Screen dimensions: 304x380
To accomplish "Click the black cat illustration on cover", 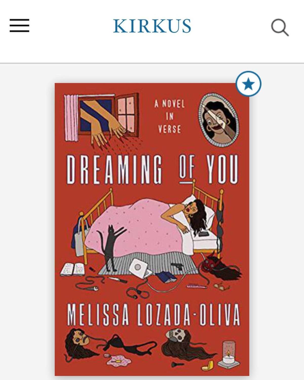I will click(110, 248).
